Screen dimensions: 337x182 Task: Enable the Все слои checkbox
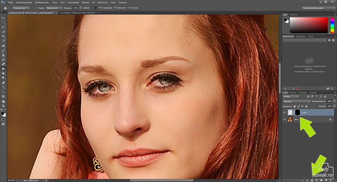129,8
